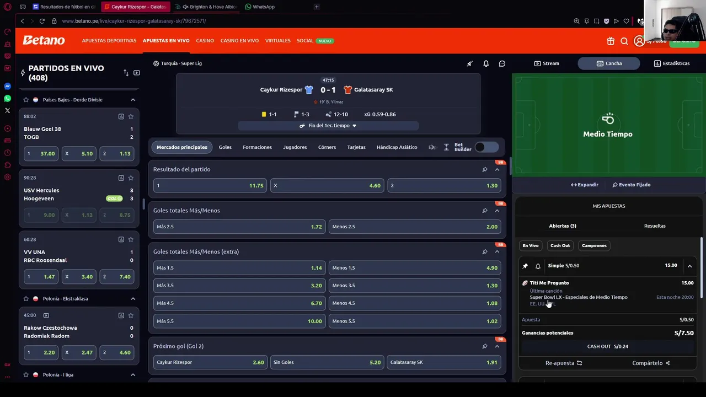
Task: Sort live matches with the arrows icon
Action: [x=126, y=73]
